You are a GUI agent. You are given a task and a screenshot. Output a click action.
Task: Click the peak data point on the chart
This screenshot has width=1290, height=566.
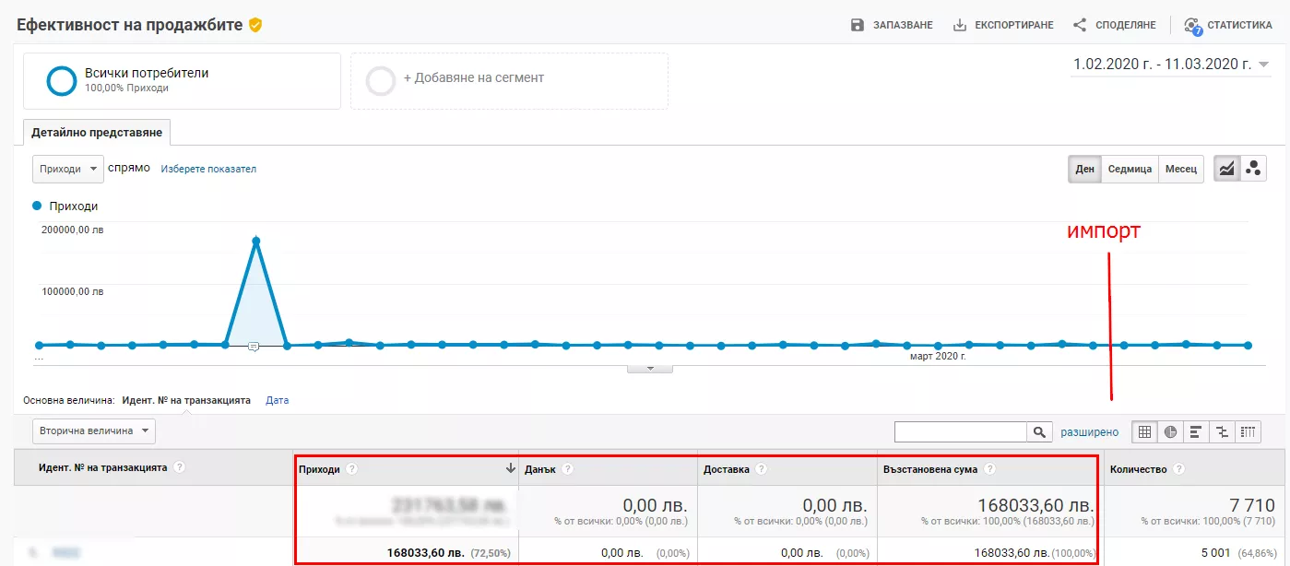tap(255, 241)
